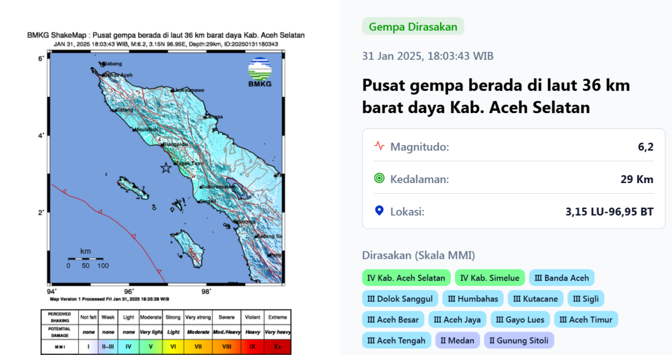Click the Gempa Dirasakan badge
Image resolution: width=672 pixels, height=355 pixels.
(x=413, y=26)
